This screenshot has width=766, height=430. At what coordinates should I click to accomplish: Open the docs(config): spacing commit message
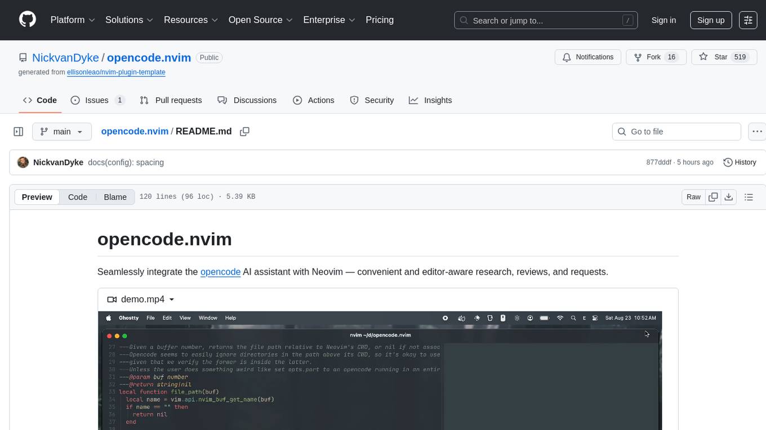(126, 162)
